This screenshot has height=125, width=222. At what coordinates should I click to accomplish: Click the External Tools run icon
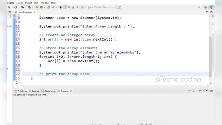click(29, 7)
